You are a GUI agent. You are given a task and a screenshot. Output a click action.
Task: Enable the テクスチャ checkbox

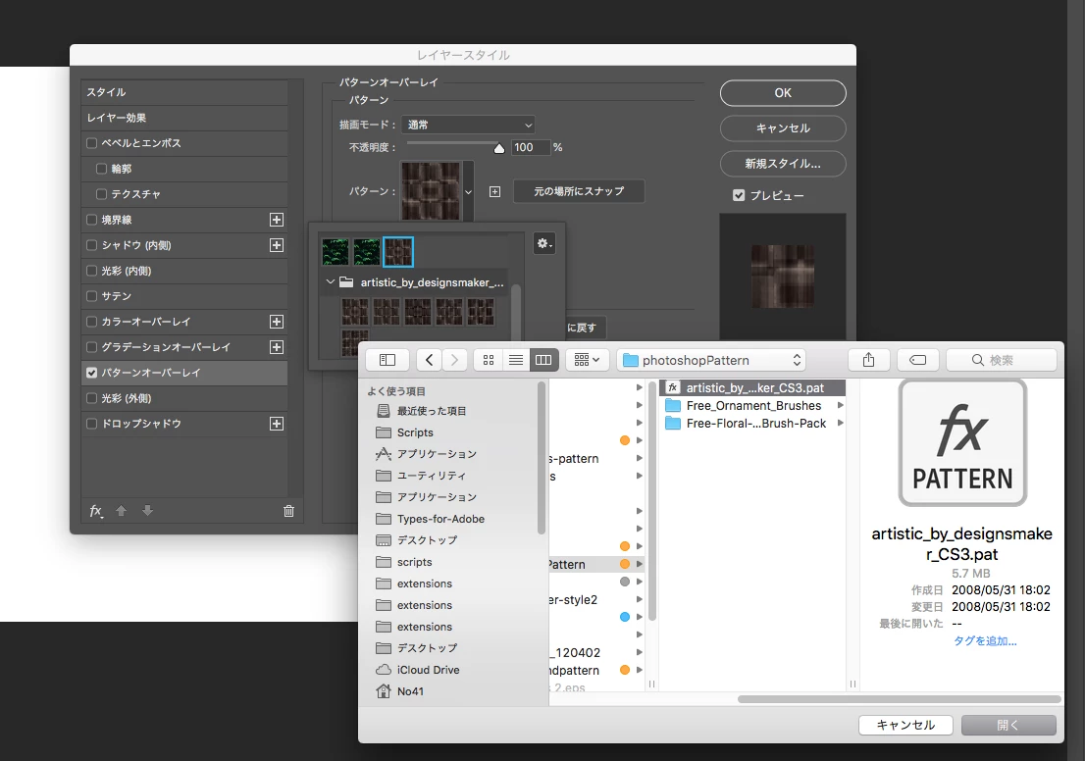coord(101,194)
